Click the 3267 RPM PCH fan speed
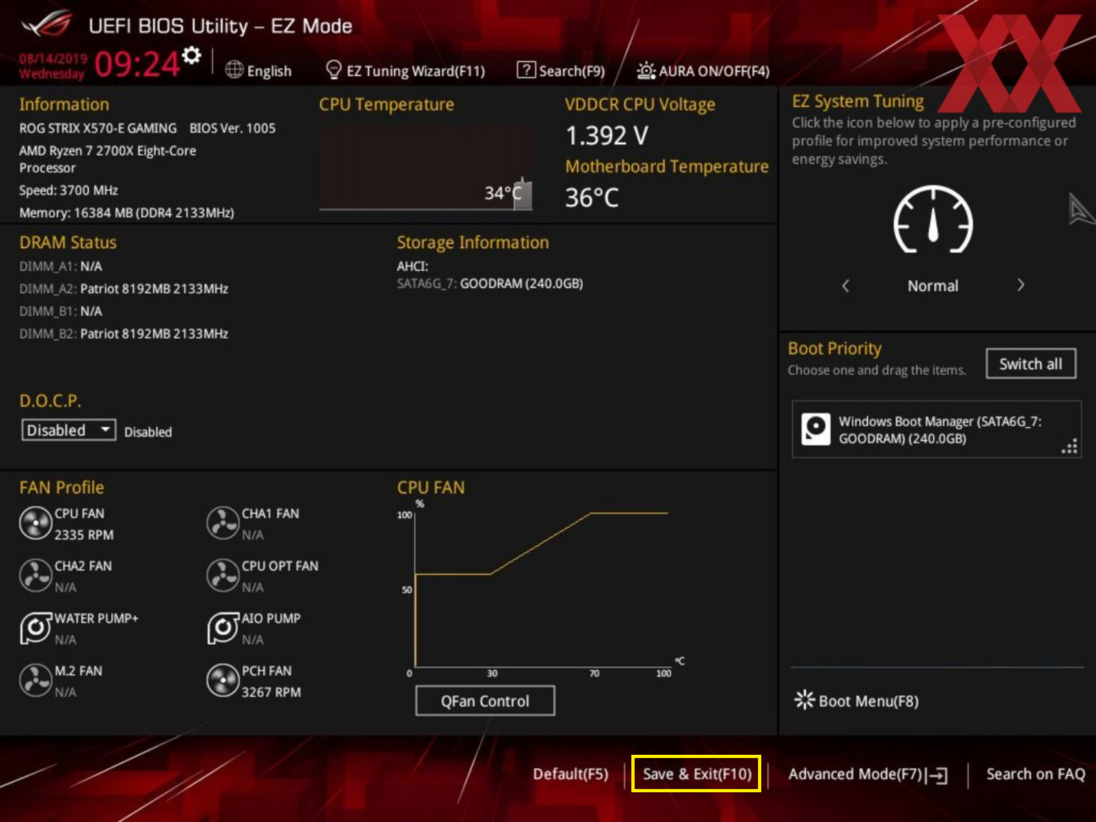Viewport: 1096px width, 822px height. tap(271, 692)
